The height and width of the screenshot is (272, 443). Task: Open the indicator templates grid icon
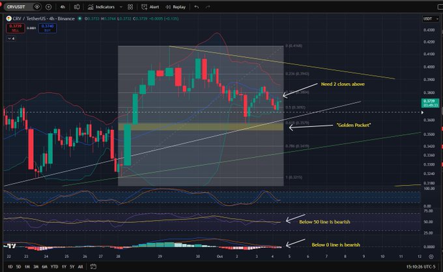coord(130,6)
